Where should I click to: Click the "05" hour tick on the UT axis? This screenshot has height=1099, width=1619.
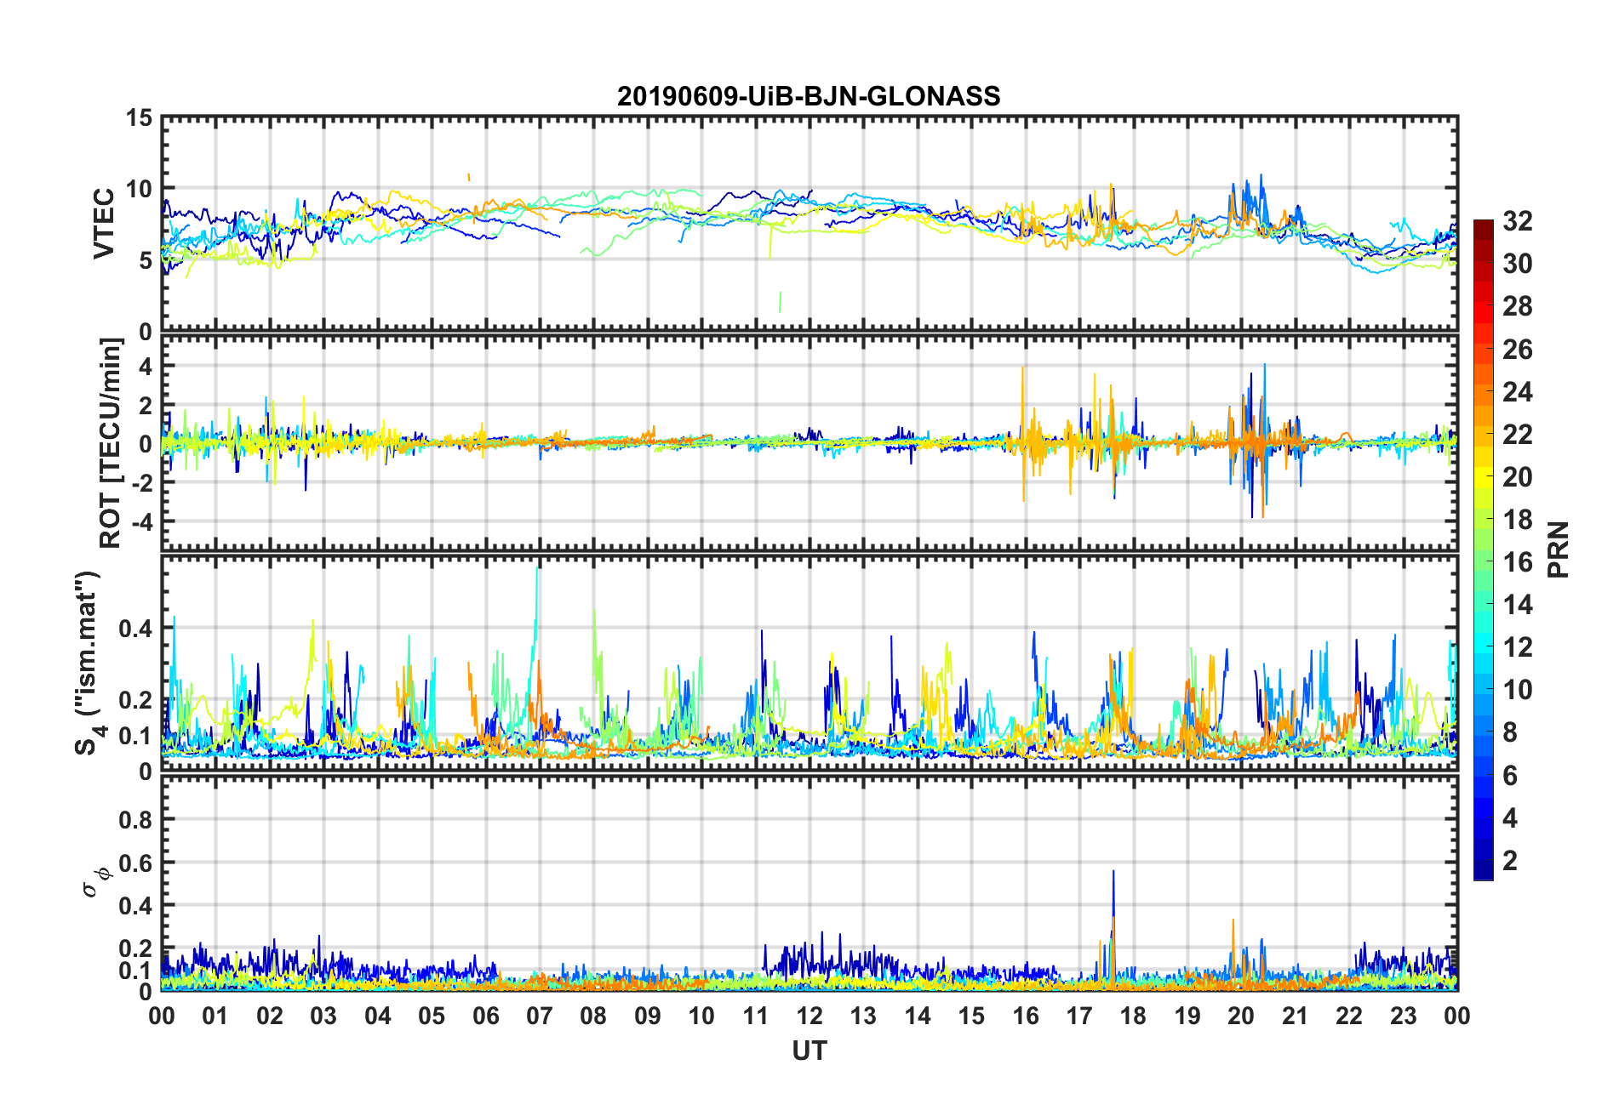click(x=432, y=1016)
